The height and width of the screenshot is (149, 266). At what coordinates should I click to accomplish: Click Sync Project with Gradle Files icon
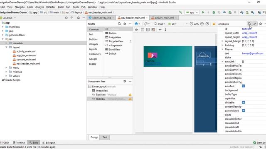pyautogui.click(x=241, y=12)
